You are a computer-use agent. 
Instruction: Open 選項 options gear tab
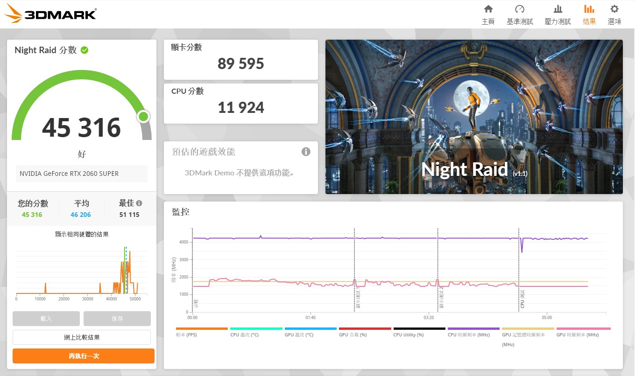[x=614, y=15]
